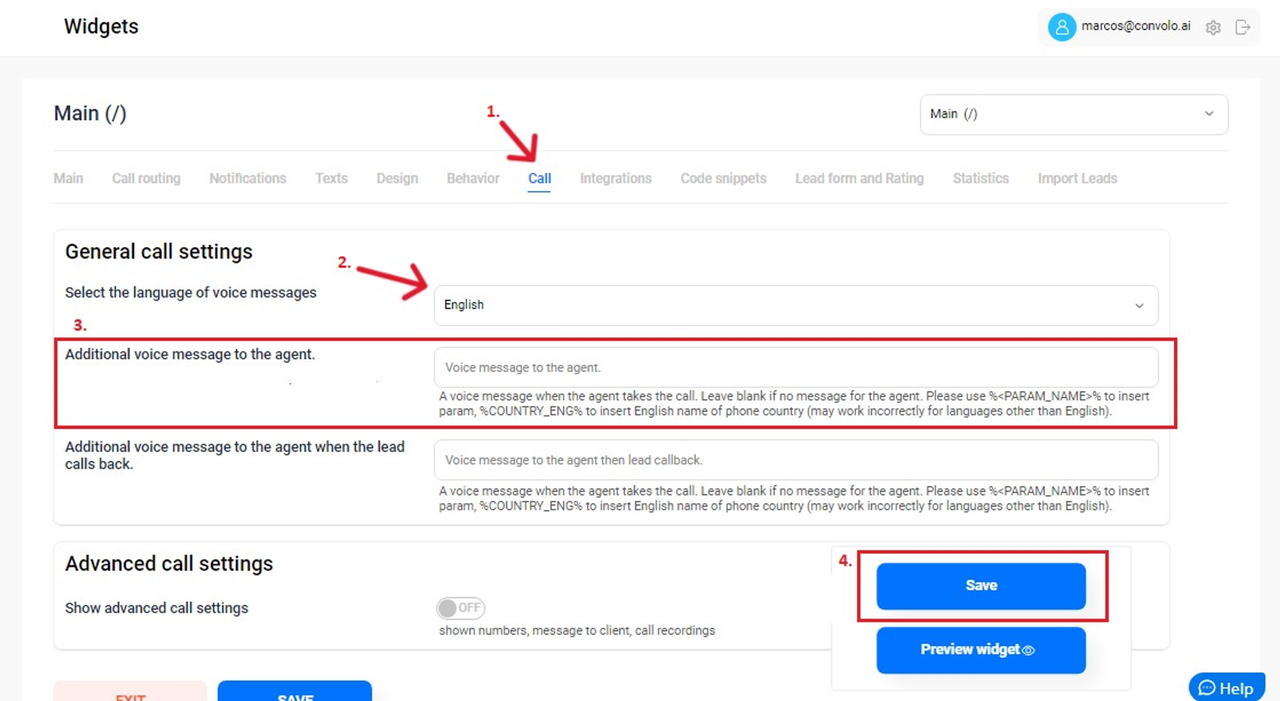Image resolution: width=1280 pixels, height=701 pixels.
Task: Click the Behavior tab icon
Action: pos(472,178)
